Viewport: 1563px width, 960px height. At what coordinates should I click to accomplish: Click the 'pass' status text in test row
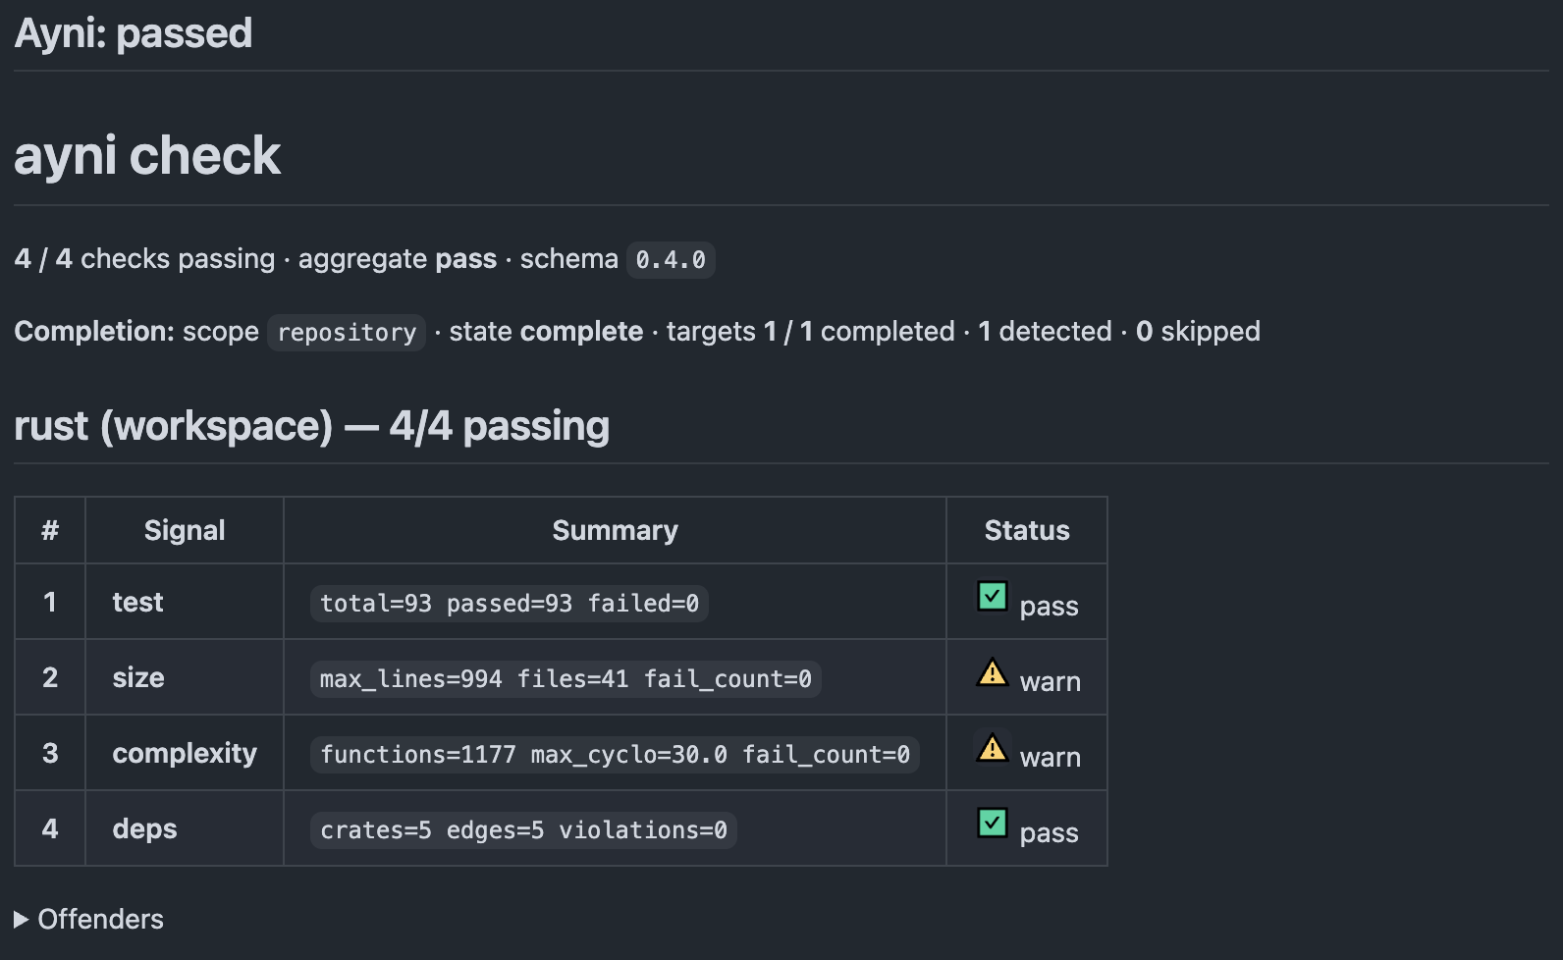[x=1049, y=608]
